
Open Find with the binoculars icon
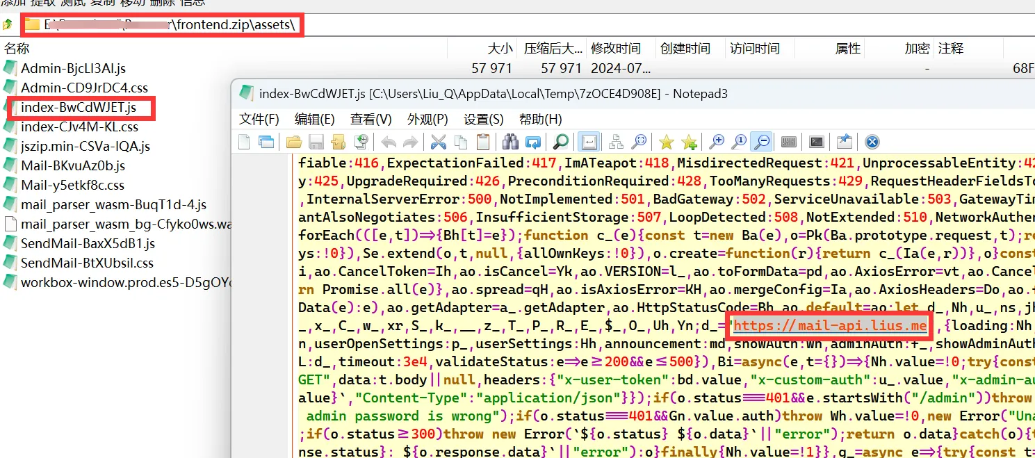(x=511, y=142)
